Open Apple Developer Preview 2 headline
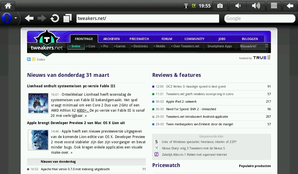This screenshot has height=174, width=298. coord(76,123)
